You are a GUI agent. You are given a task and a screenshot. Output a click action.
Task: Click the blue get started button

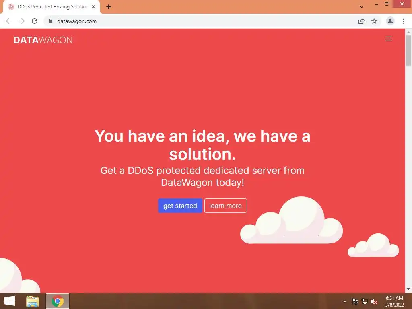pos(180,206)
